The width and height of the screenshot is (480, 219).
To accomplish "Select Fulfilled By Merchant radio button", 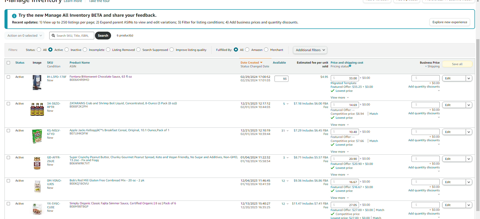I will point(266,50).
